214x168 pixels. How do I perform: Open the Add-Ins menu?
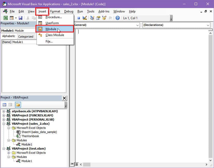point(104,11)
